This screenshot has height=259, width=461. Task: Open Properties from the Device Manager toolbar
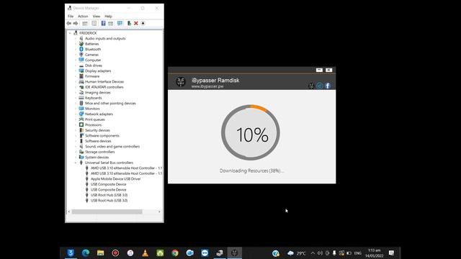click(x=94, y=23)
